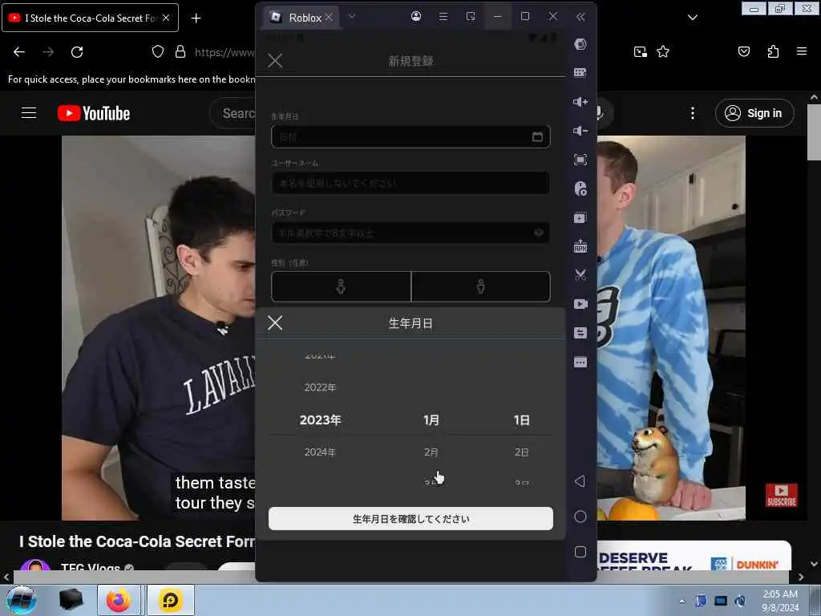Screen dimensions: 821x616
Task: Open the Firefox application menu
Action: coord(801,51)
